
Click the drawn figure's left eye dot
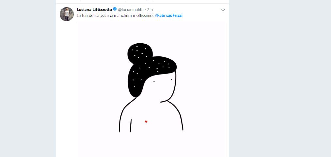154,81
